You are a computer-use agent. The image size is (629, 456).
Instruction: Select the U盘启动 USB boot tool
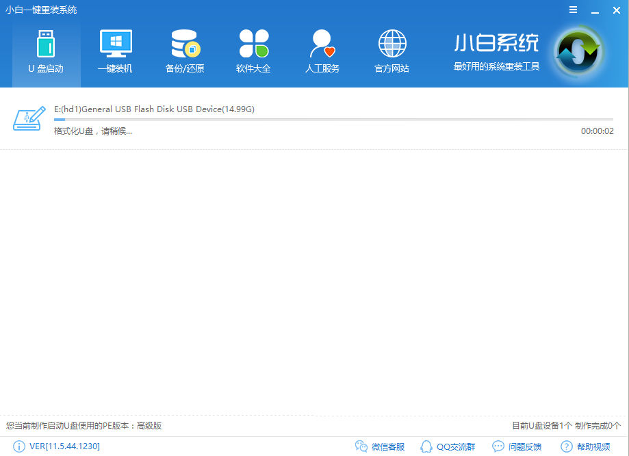[x=46, y=51]
